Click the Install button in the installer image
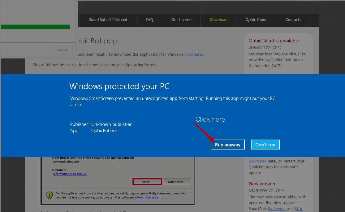This screenshot has height=212, width=345. pyautogui.click(x=147, y=182)
